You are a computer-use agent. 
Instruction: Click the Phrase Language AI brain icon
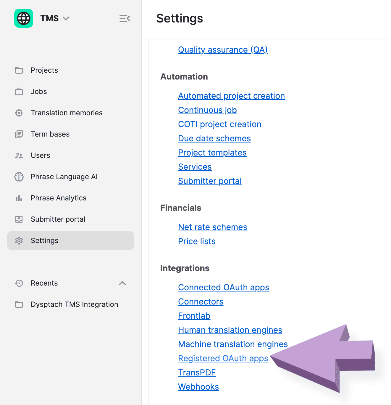coord(19,177)
